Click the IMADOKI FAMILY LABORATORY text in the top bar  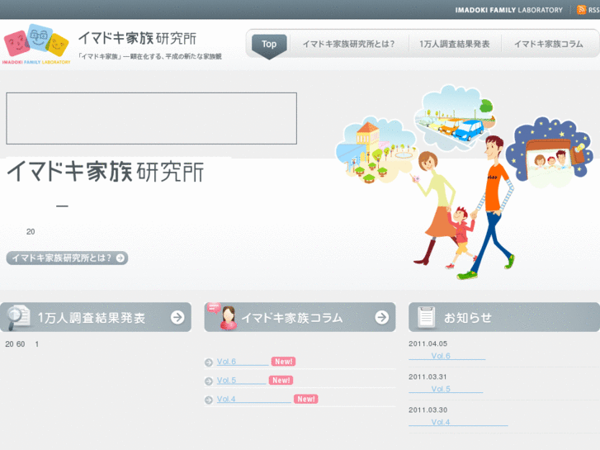point(508,10)
